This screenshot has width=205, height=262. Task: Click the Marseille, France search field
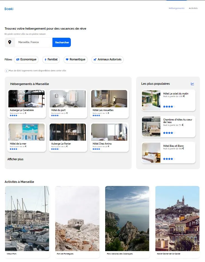tap(33, 42)
